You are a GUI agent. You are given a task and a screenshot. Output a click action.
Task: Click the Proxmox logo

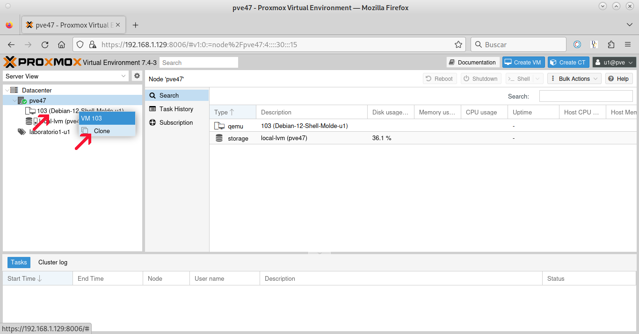pos(42,62)
